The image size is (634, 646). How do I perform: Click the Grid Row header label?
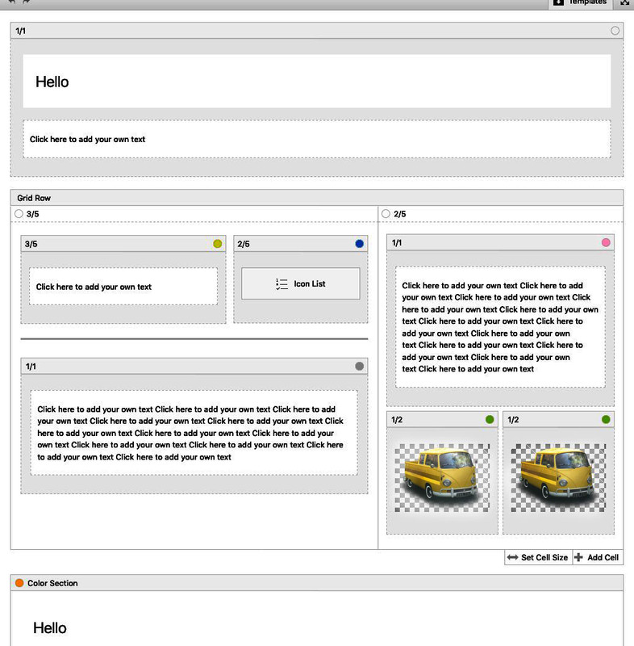34,198
